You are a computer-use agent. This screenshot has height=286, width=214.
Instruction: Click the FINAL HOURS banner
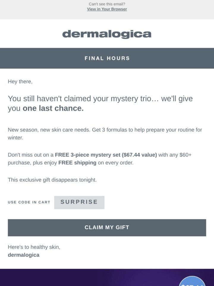point(107,58)
